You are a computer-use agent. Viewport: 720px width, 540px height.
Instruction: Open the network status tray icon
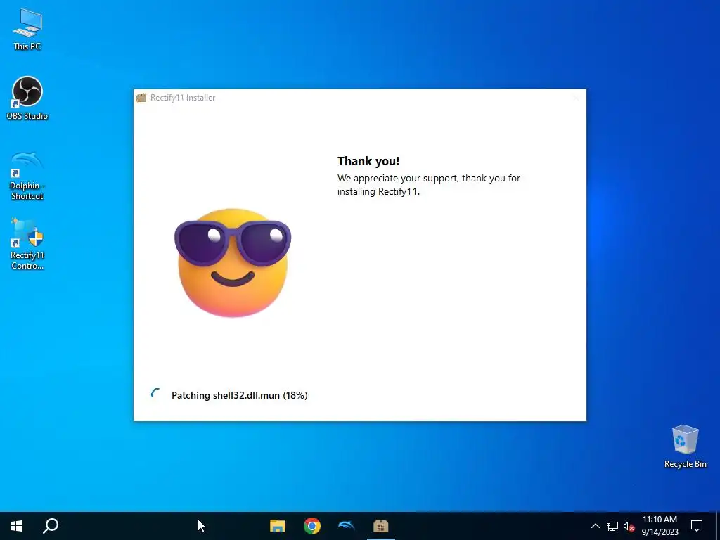tap(612, 526)
